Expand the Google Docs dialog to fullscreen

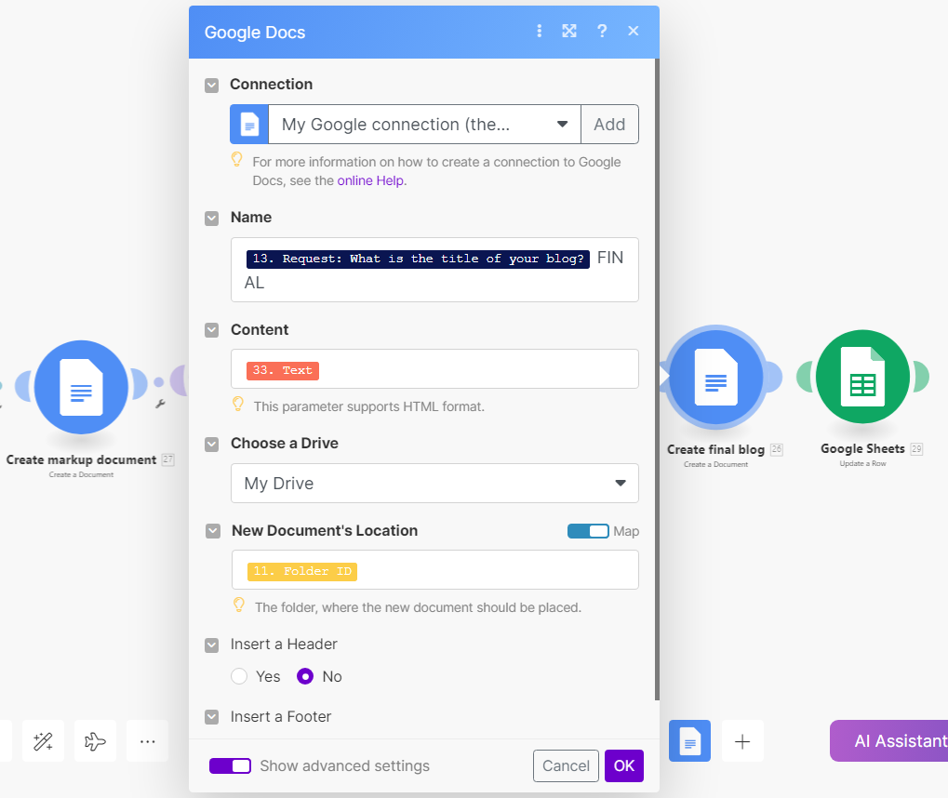[x=569, y=31]
